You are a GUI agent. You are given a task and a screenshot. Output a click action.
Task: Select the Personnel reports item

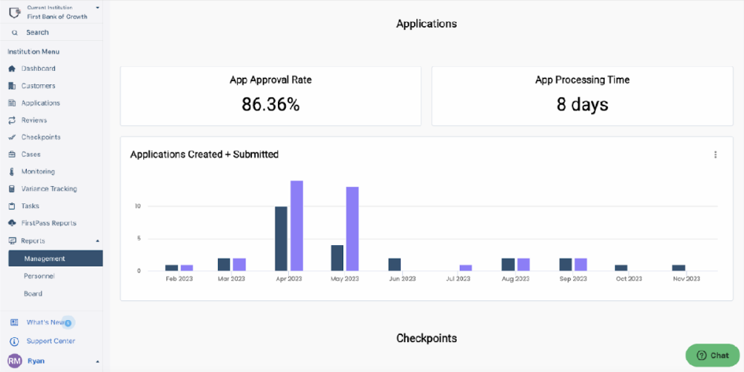(x=39, y=276)
